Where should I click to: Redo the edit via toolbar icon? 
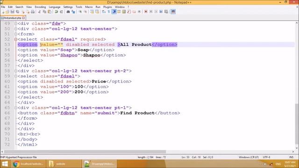coord(61,12)
